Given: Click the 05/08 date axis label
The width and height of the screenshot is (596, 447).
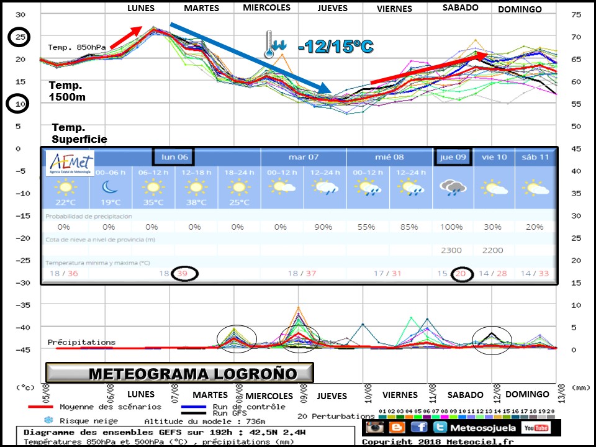Looking at the screenshot, I should [x=46, y=392].
